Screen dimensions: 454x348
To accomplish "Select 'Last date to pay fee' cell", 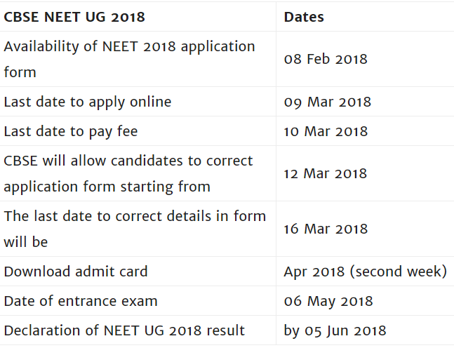I will (x=71, y=131).
